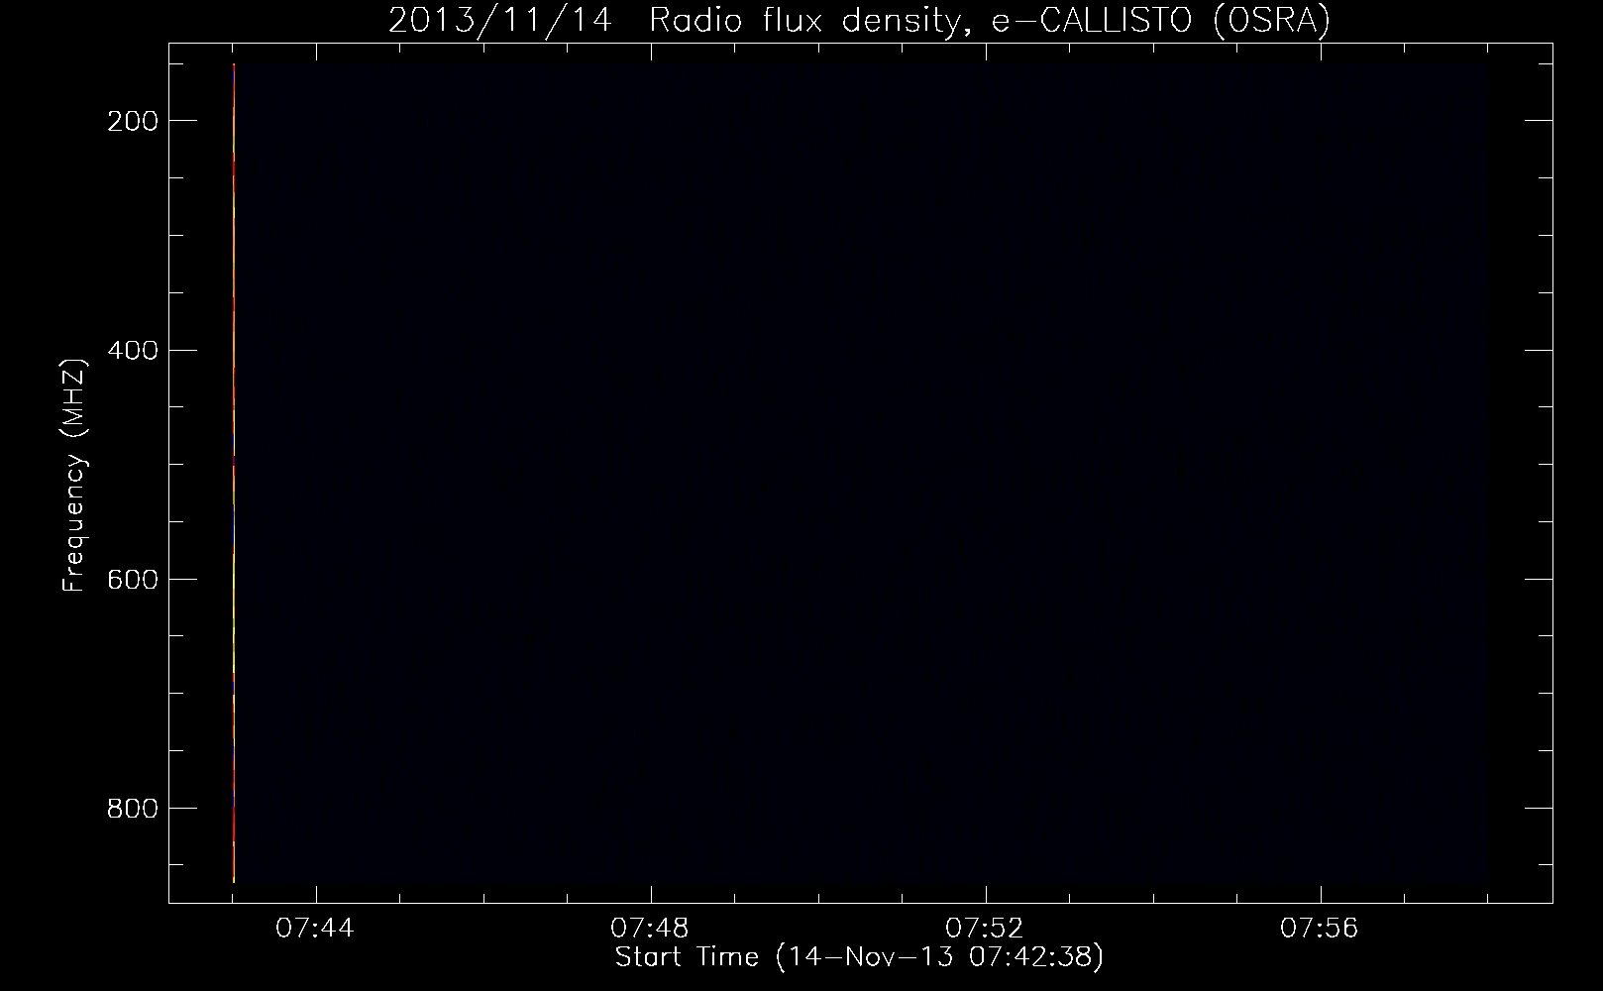This screenshot has width=1603, height=991.
Task: Click the red-yellow vertical burst line in spectrogram
Action: tap(234, 473)
